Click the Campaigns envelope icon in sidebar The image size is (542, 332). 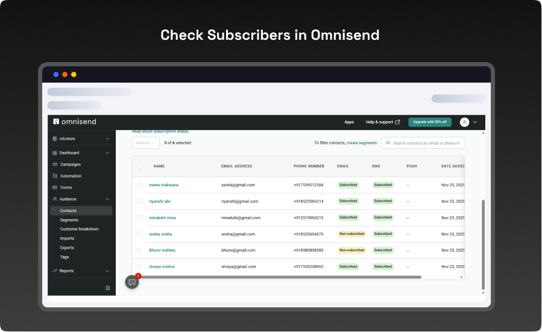point(55,164)
